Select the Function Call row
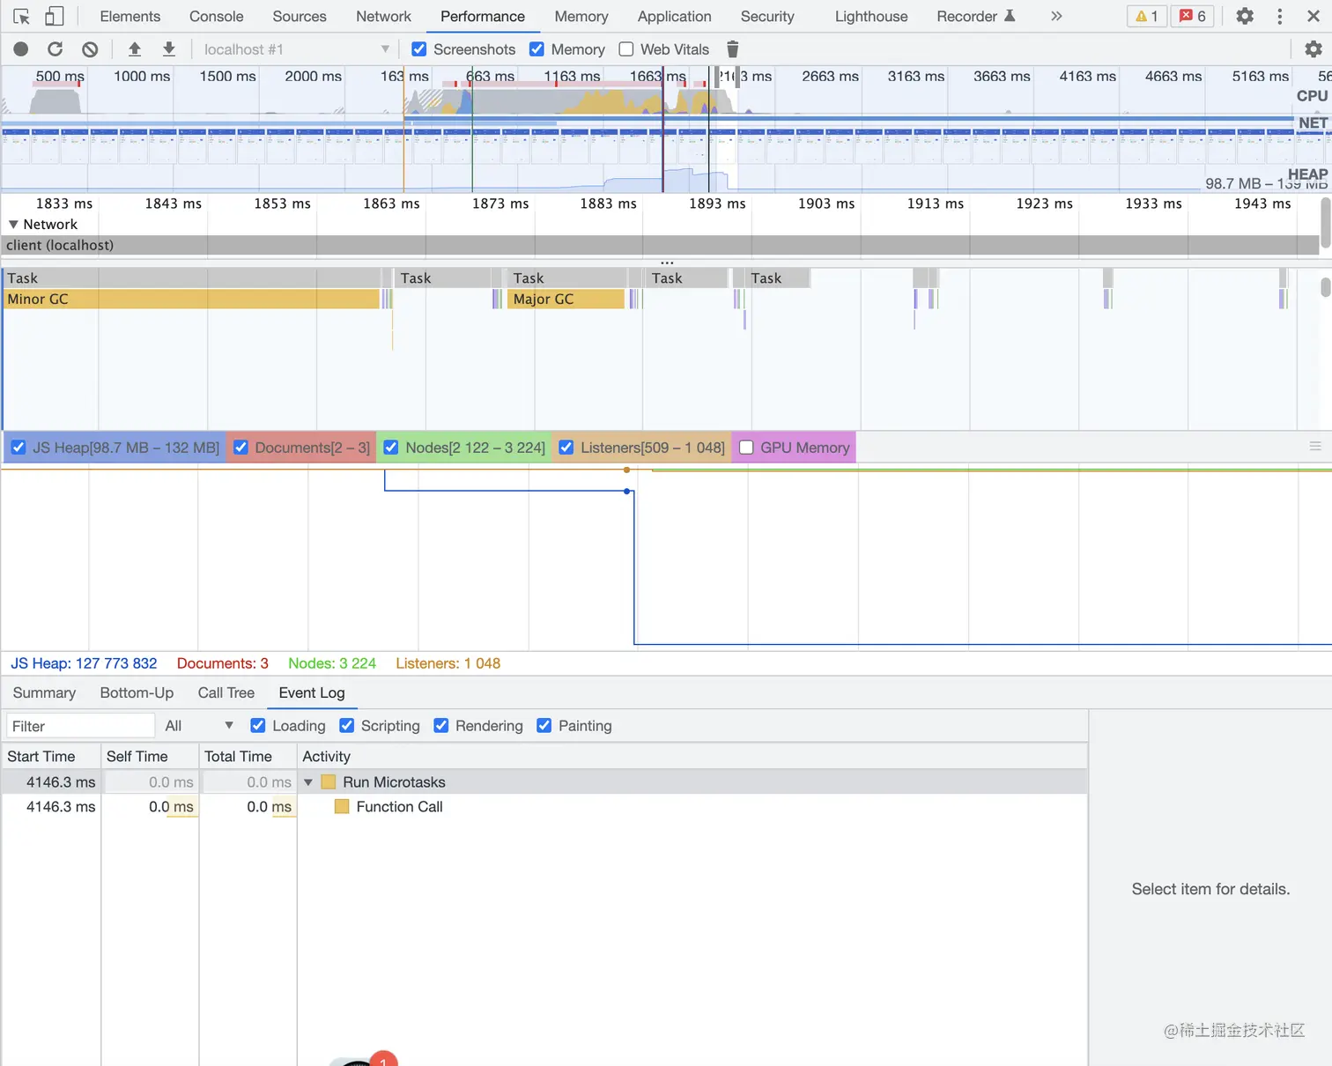Screen dimensions: 1332x1066 click(544, 807)
